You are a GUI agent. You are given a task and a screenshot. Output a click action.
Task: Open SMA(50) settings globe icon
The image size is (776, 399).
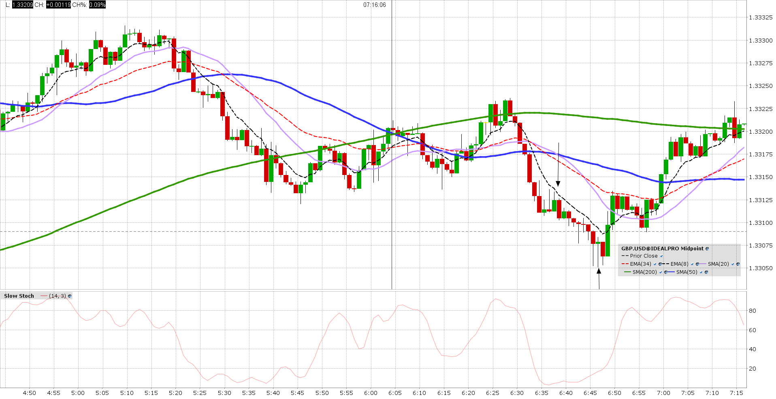click(706, 272)
